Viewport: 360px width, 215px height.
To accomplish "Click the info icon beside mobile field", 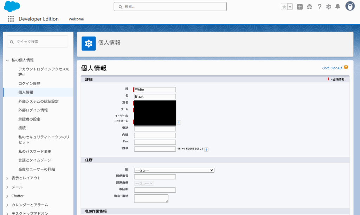I will click(206, 149).
